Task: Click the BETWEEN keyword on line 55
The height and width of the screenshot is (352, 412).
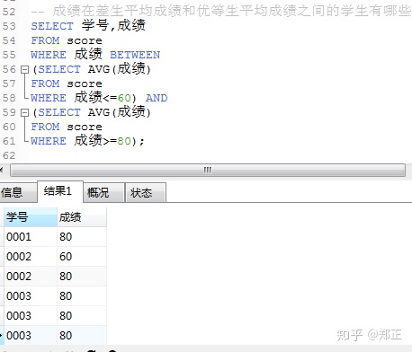Action: (x=135, y=55)
